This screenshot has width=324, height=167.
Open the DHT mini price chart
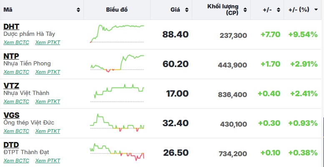(117, 34)
